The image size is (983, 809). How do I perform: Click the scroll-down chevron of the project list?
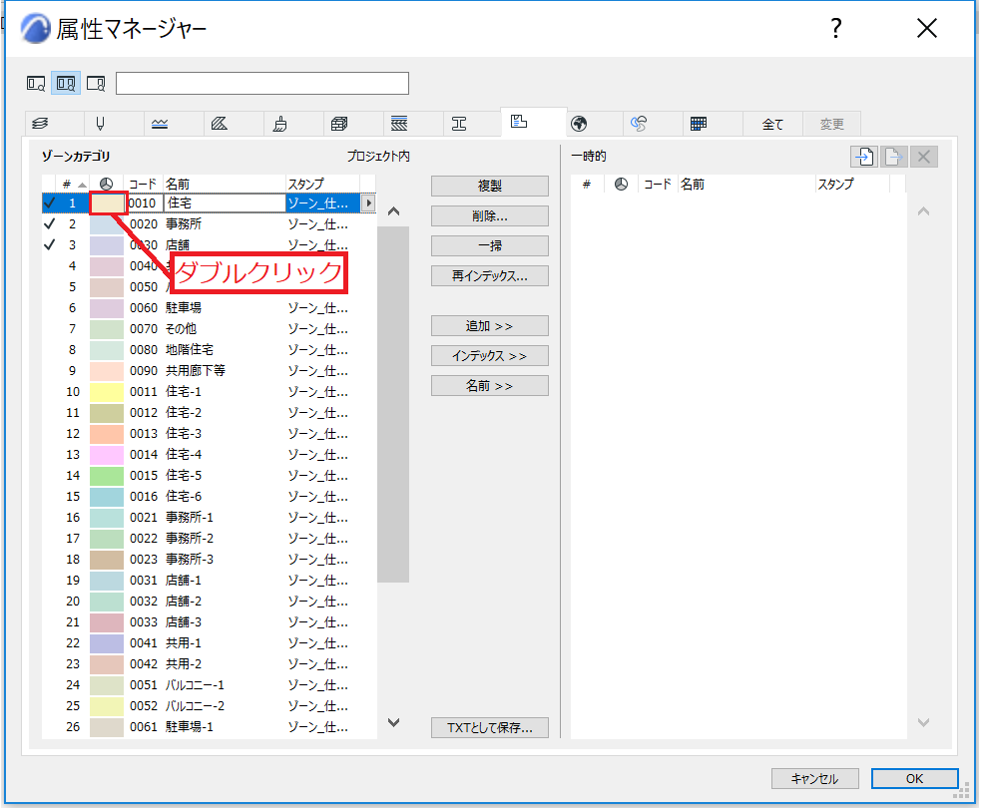394,722
